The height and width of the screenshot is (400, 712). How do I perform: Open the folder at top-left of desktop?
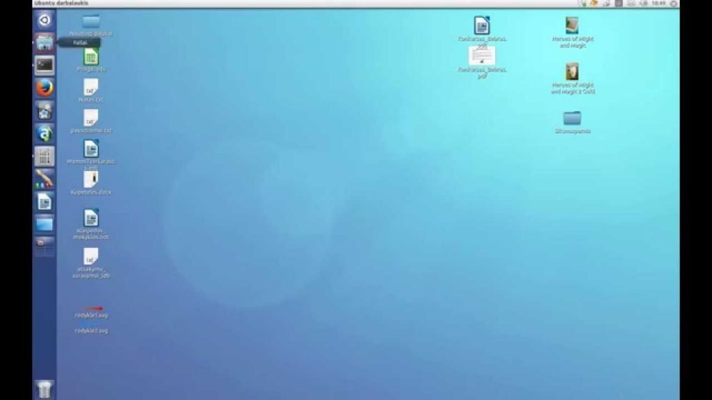click(91, 25)
